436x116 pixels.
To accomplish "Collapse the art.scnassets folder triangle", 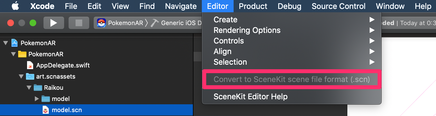I will click(x=21, y=76).
